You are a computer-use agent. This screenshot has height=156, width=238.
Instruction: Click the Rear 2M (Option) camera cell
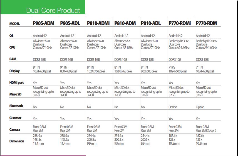click(x=206, y=129)
